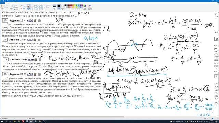Open the taskbar Search
This screenshot has height=123, width=219.
[6, 122]
